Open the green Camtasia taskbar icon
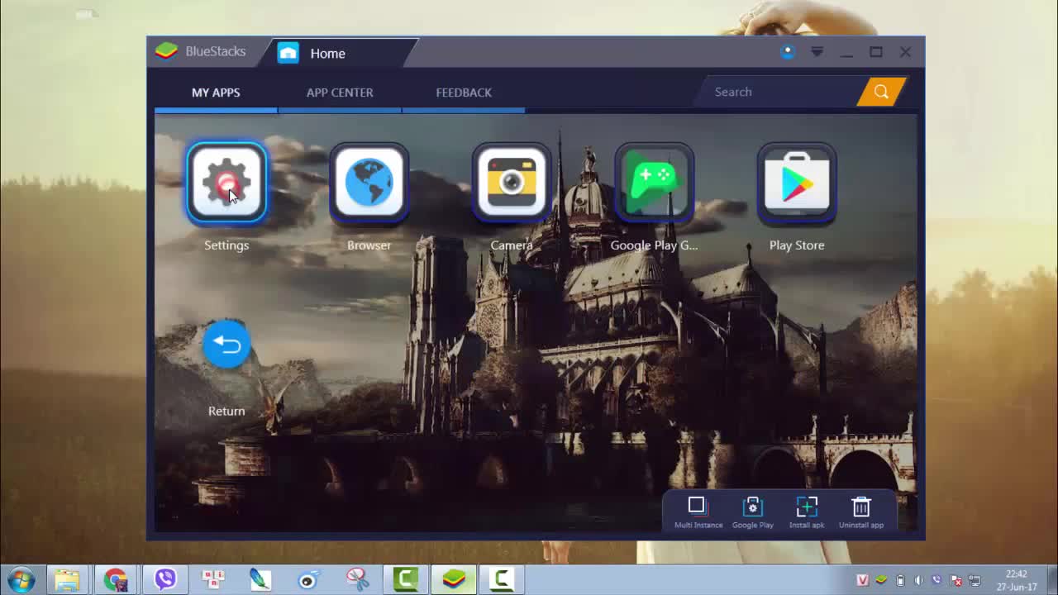 [x=405, y=579]
